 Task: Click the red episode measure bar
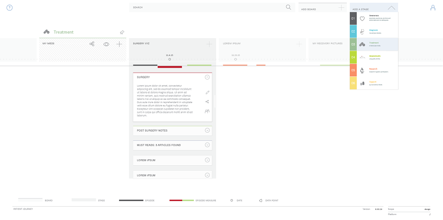169,67
